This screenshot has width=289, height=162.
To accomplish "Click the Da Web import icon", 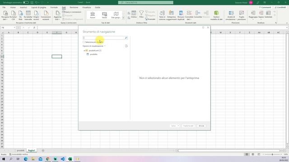I will tap(20, 15).
